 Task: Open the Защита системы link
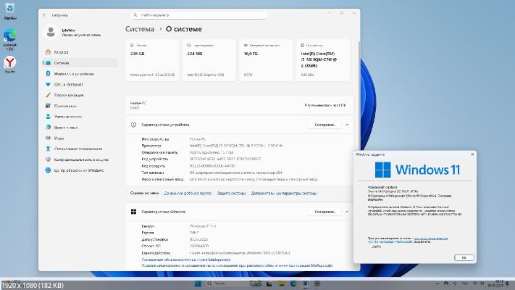231,194
